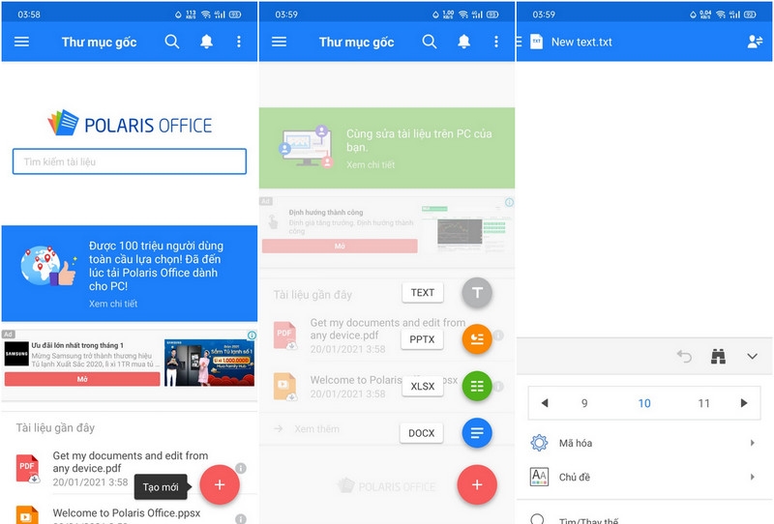Viewport: 774px width, 524px height.
Task: Expand the arrow beside 'Chủ đề'
Action: 753,477
